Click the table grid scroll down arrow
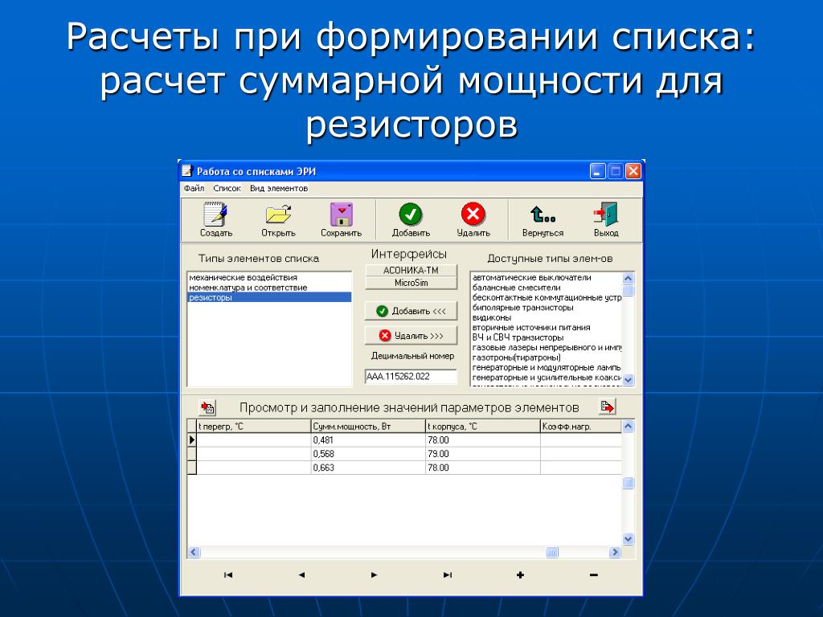This screenshot has width=823, height=617. click(629, 539)
